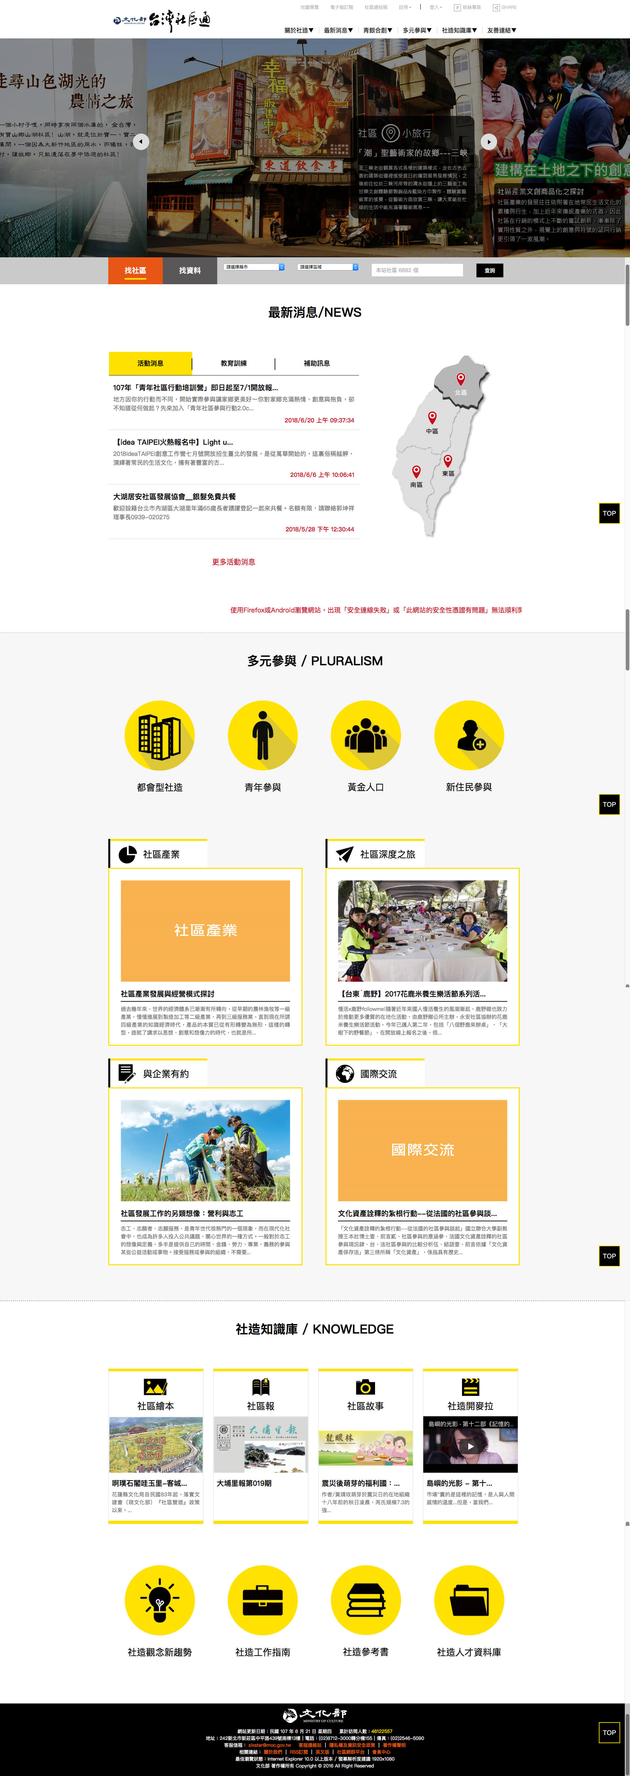Viewport: 630px width, 1776px height.
Task: Open the 社區產業 orange thumbnail
Action: pos(205,931)
